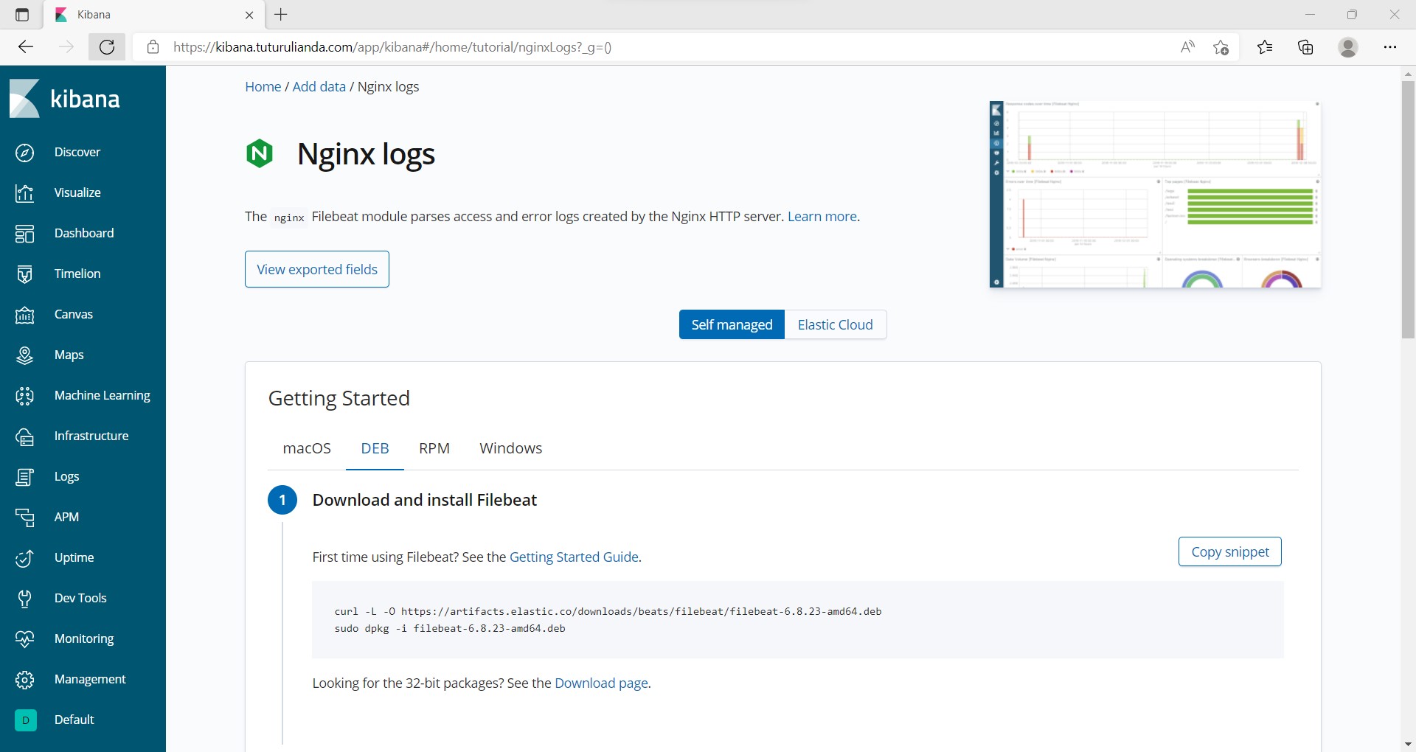This screenshot has height=752, width=1416.
Task: Click the green Nginx logo
Action: [260, 153]
